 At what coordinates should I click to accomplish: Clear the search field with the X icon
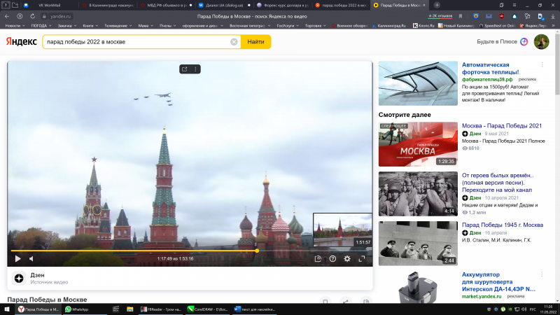click(234, 42)
